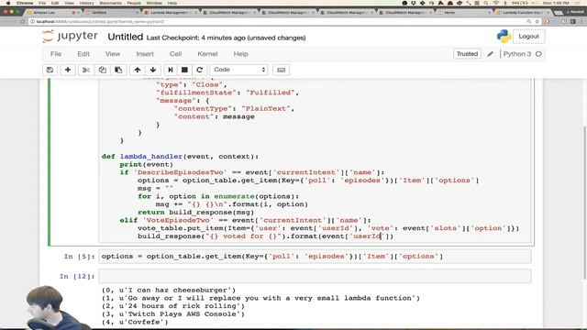Image resolution: width=587 pixels, height=330 pixels.
Task: Click the empty In [12] input cell
Action: pos(315,276)
